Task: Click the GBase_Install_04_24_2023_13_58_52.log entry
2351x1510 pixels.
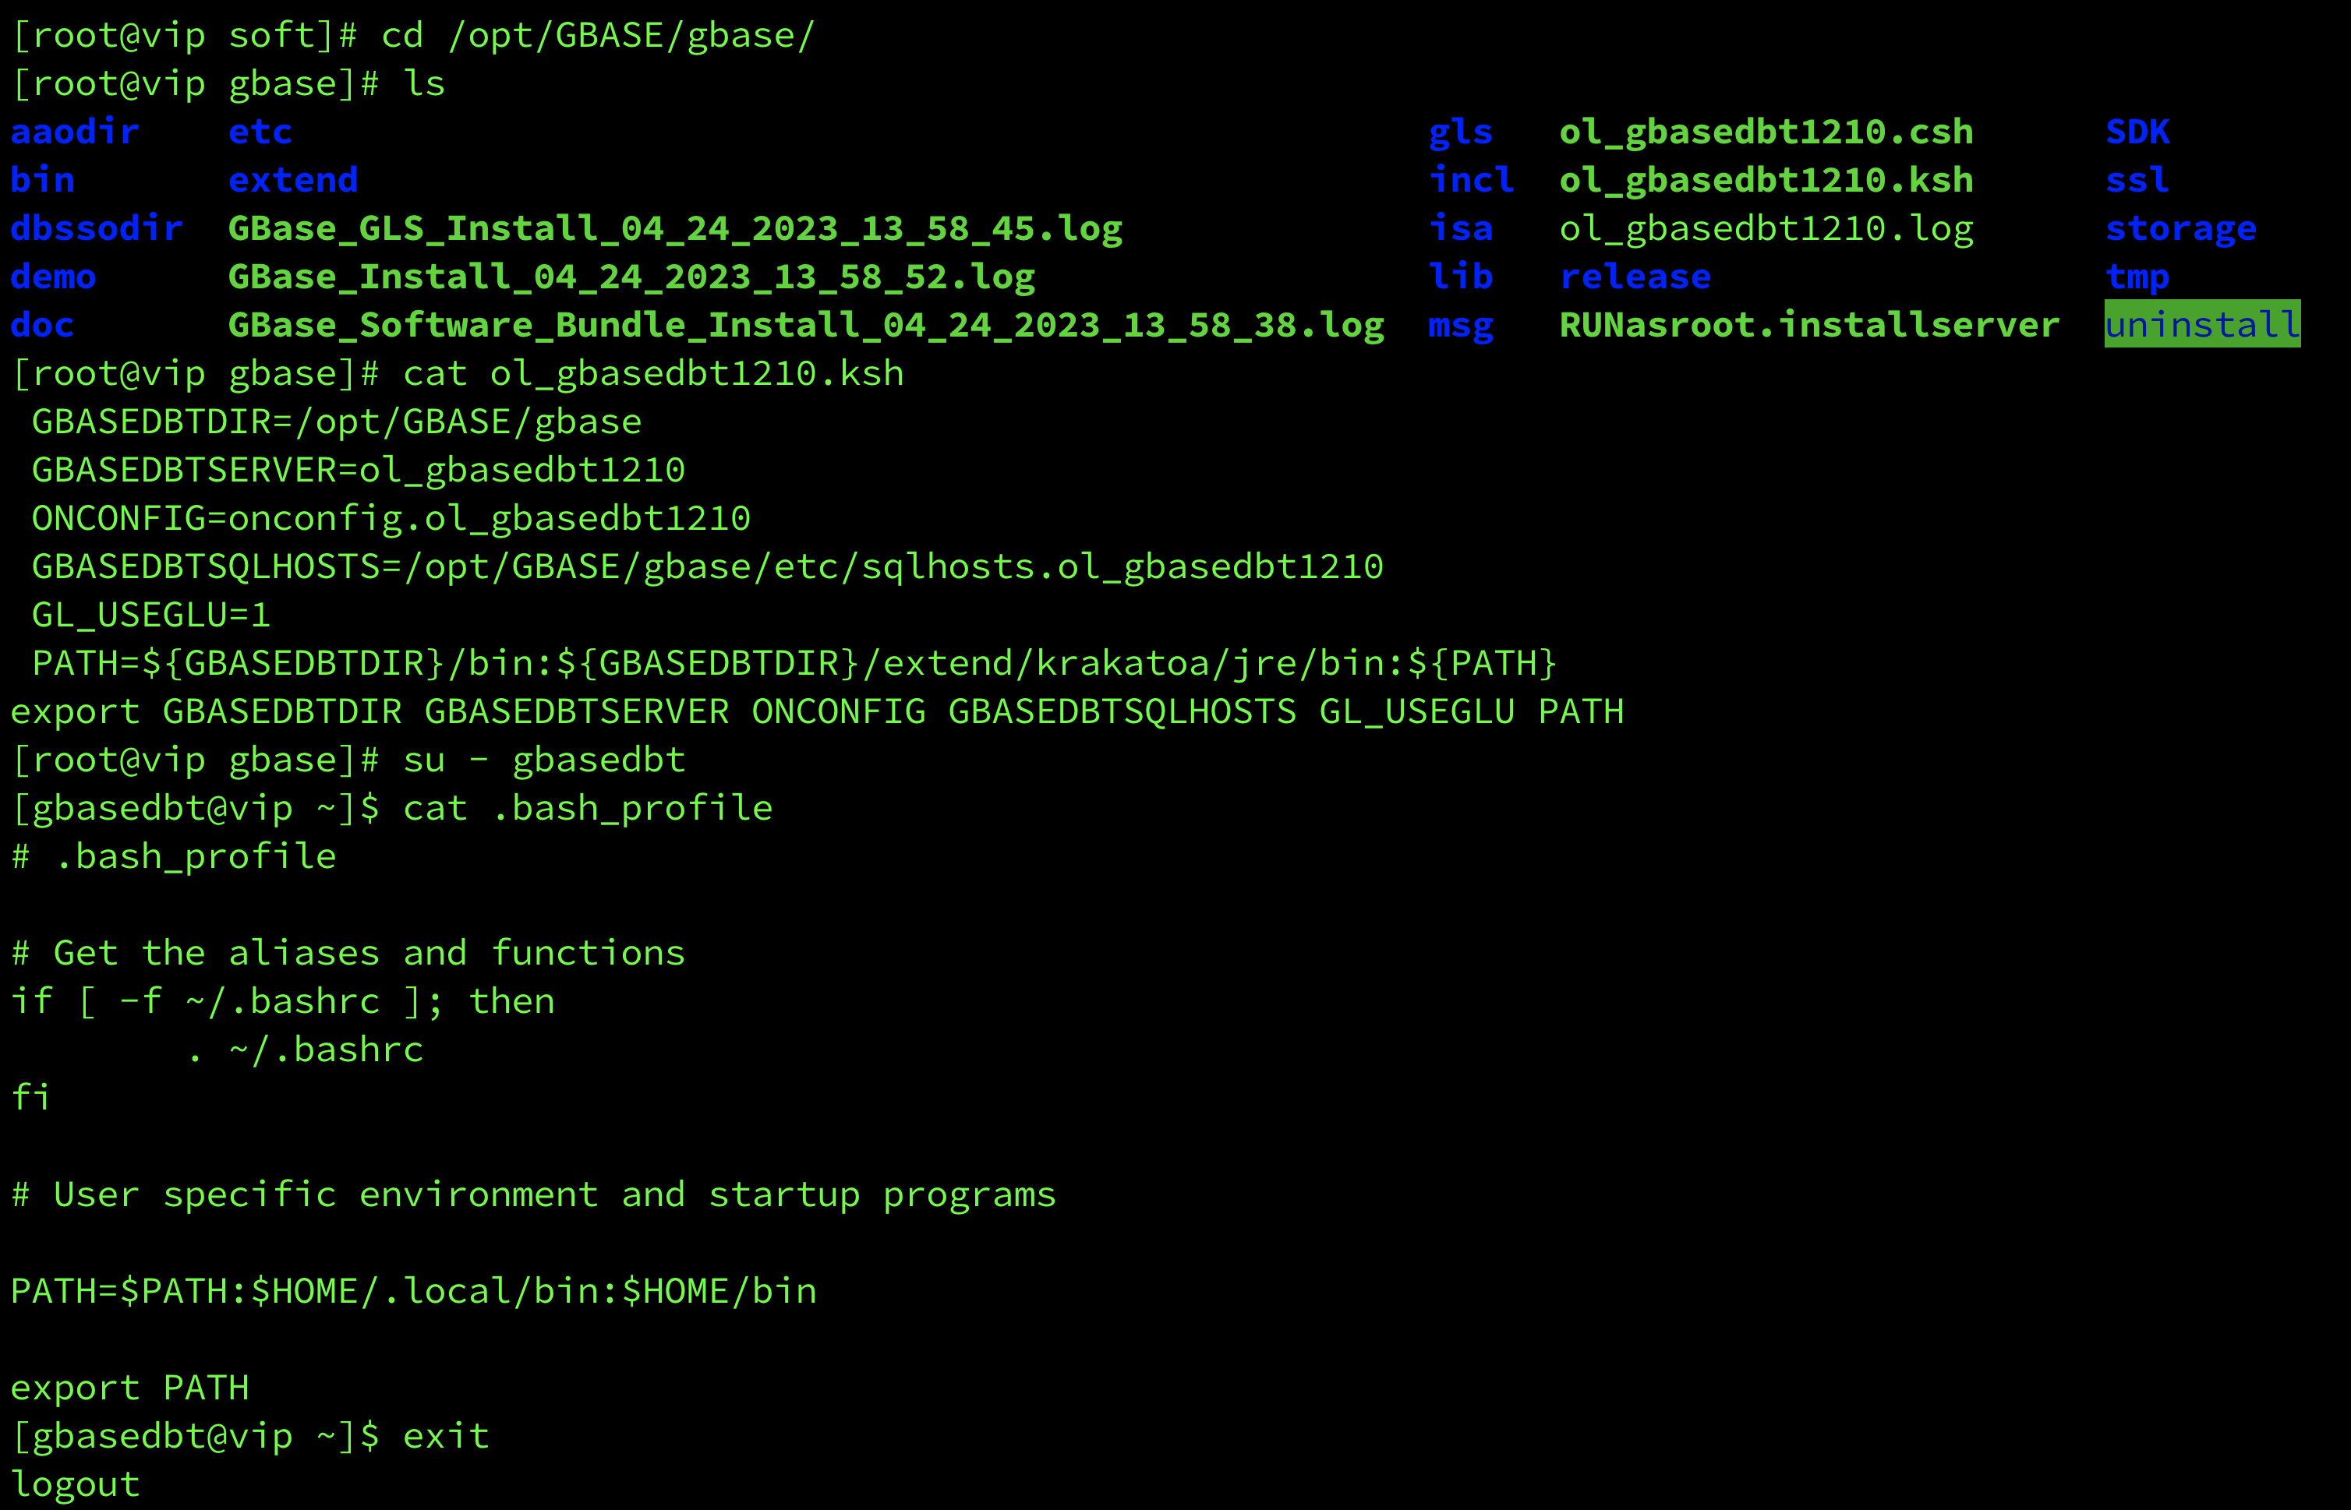Action: (x=631, y=277)
